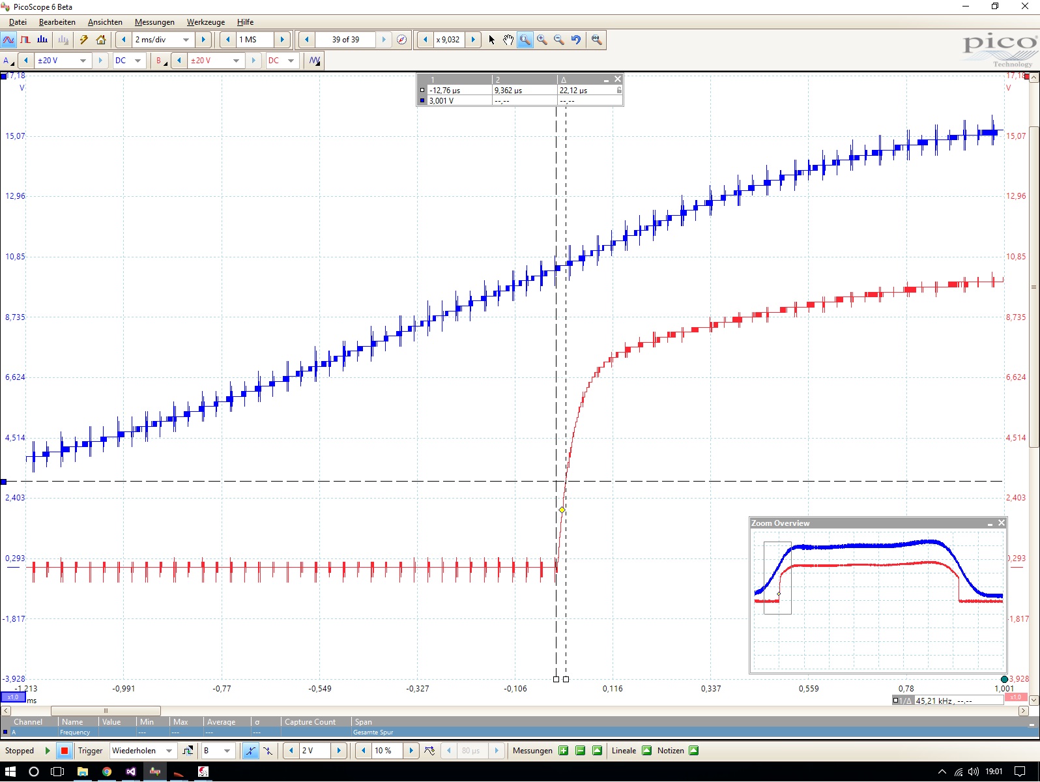Open timebase 2 ms/div dropdown
The image size is (1040, 782).
[186, 40]
